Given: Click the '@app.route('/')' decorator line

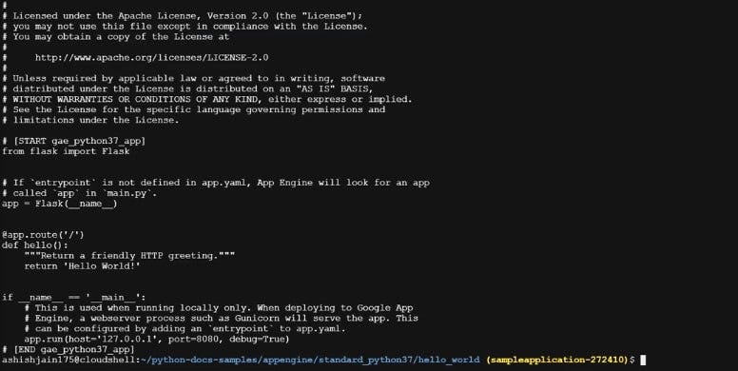Looking at the screenshot, I should (x=43, y=234).
